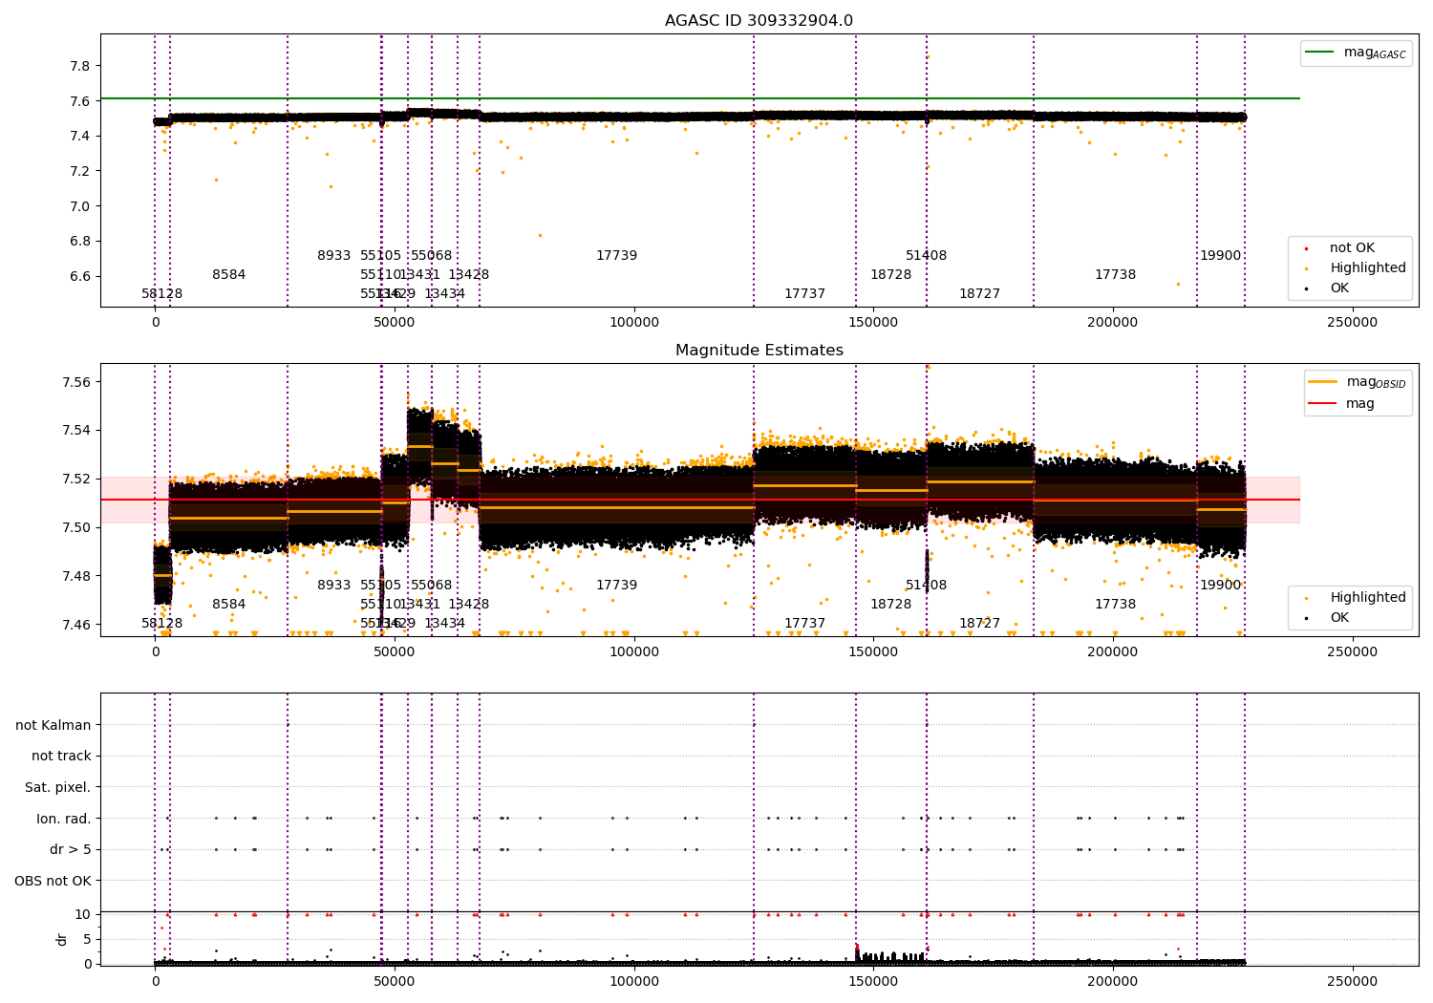Click the 7.2 y-axis tick label

click(80, 171)
